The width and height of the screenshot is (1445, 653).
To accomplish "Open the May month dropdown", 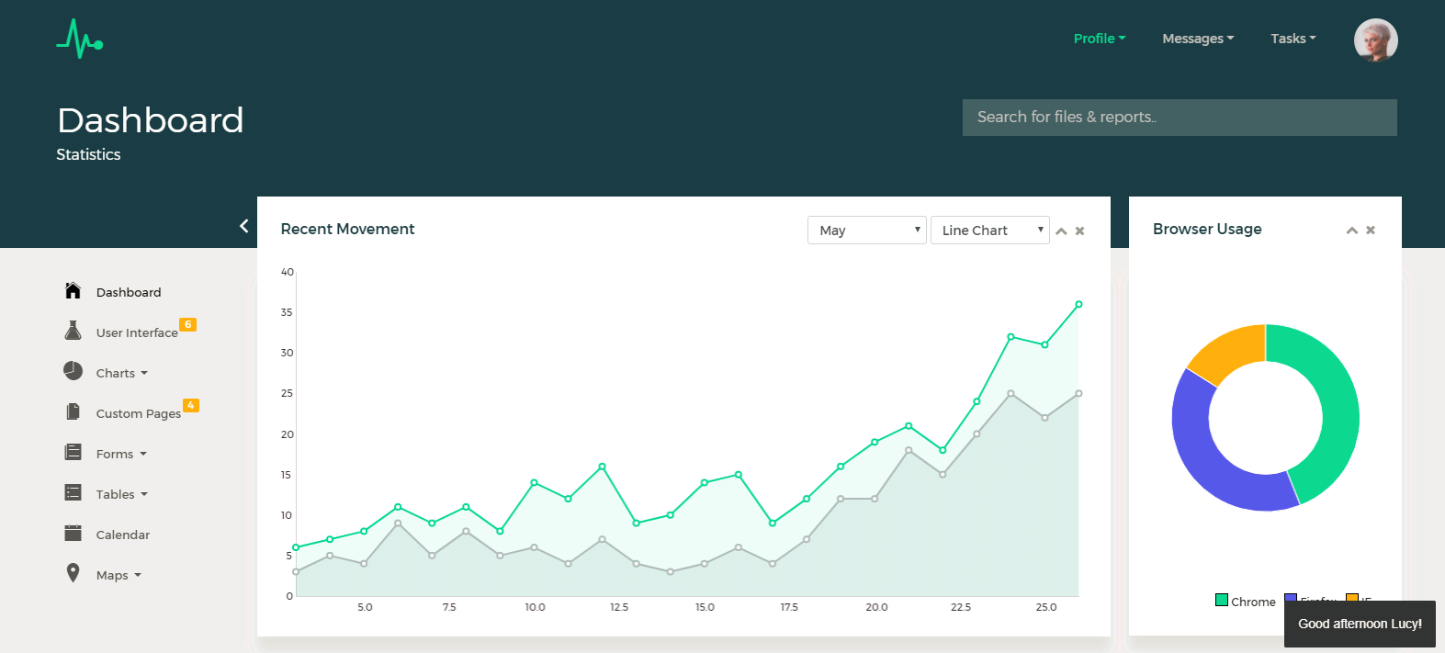I will (x=866, y=231).
